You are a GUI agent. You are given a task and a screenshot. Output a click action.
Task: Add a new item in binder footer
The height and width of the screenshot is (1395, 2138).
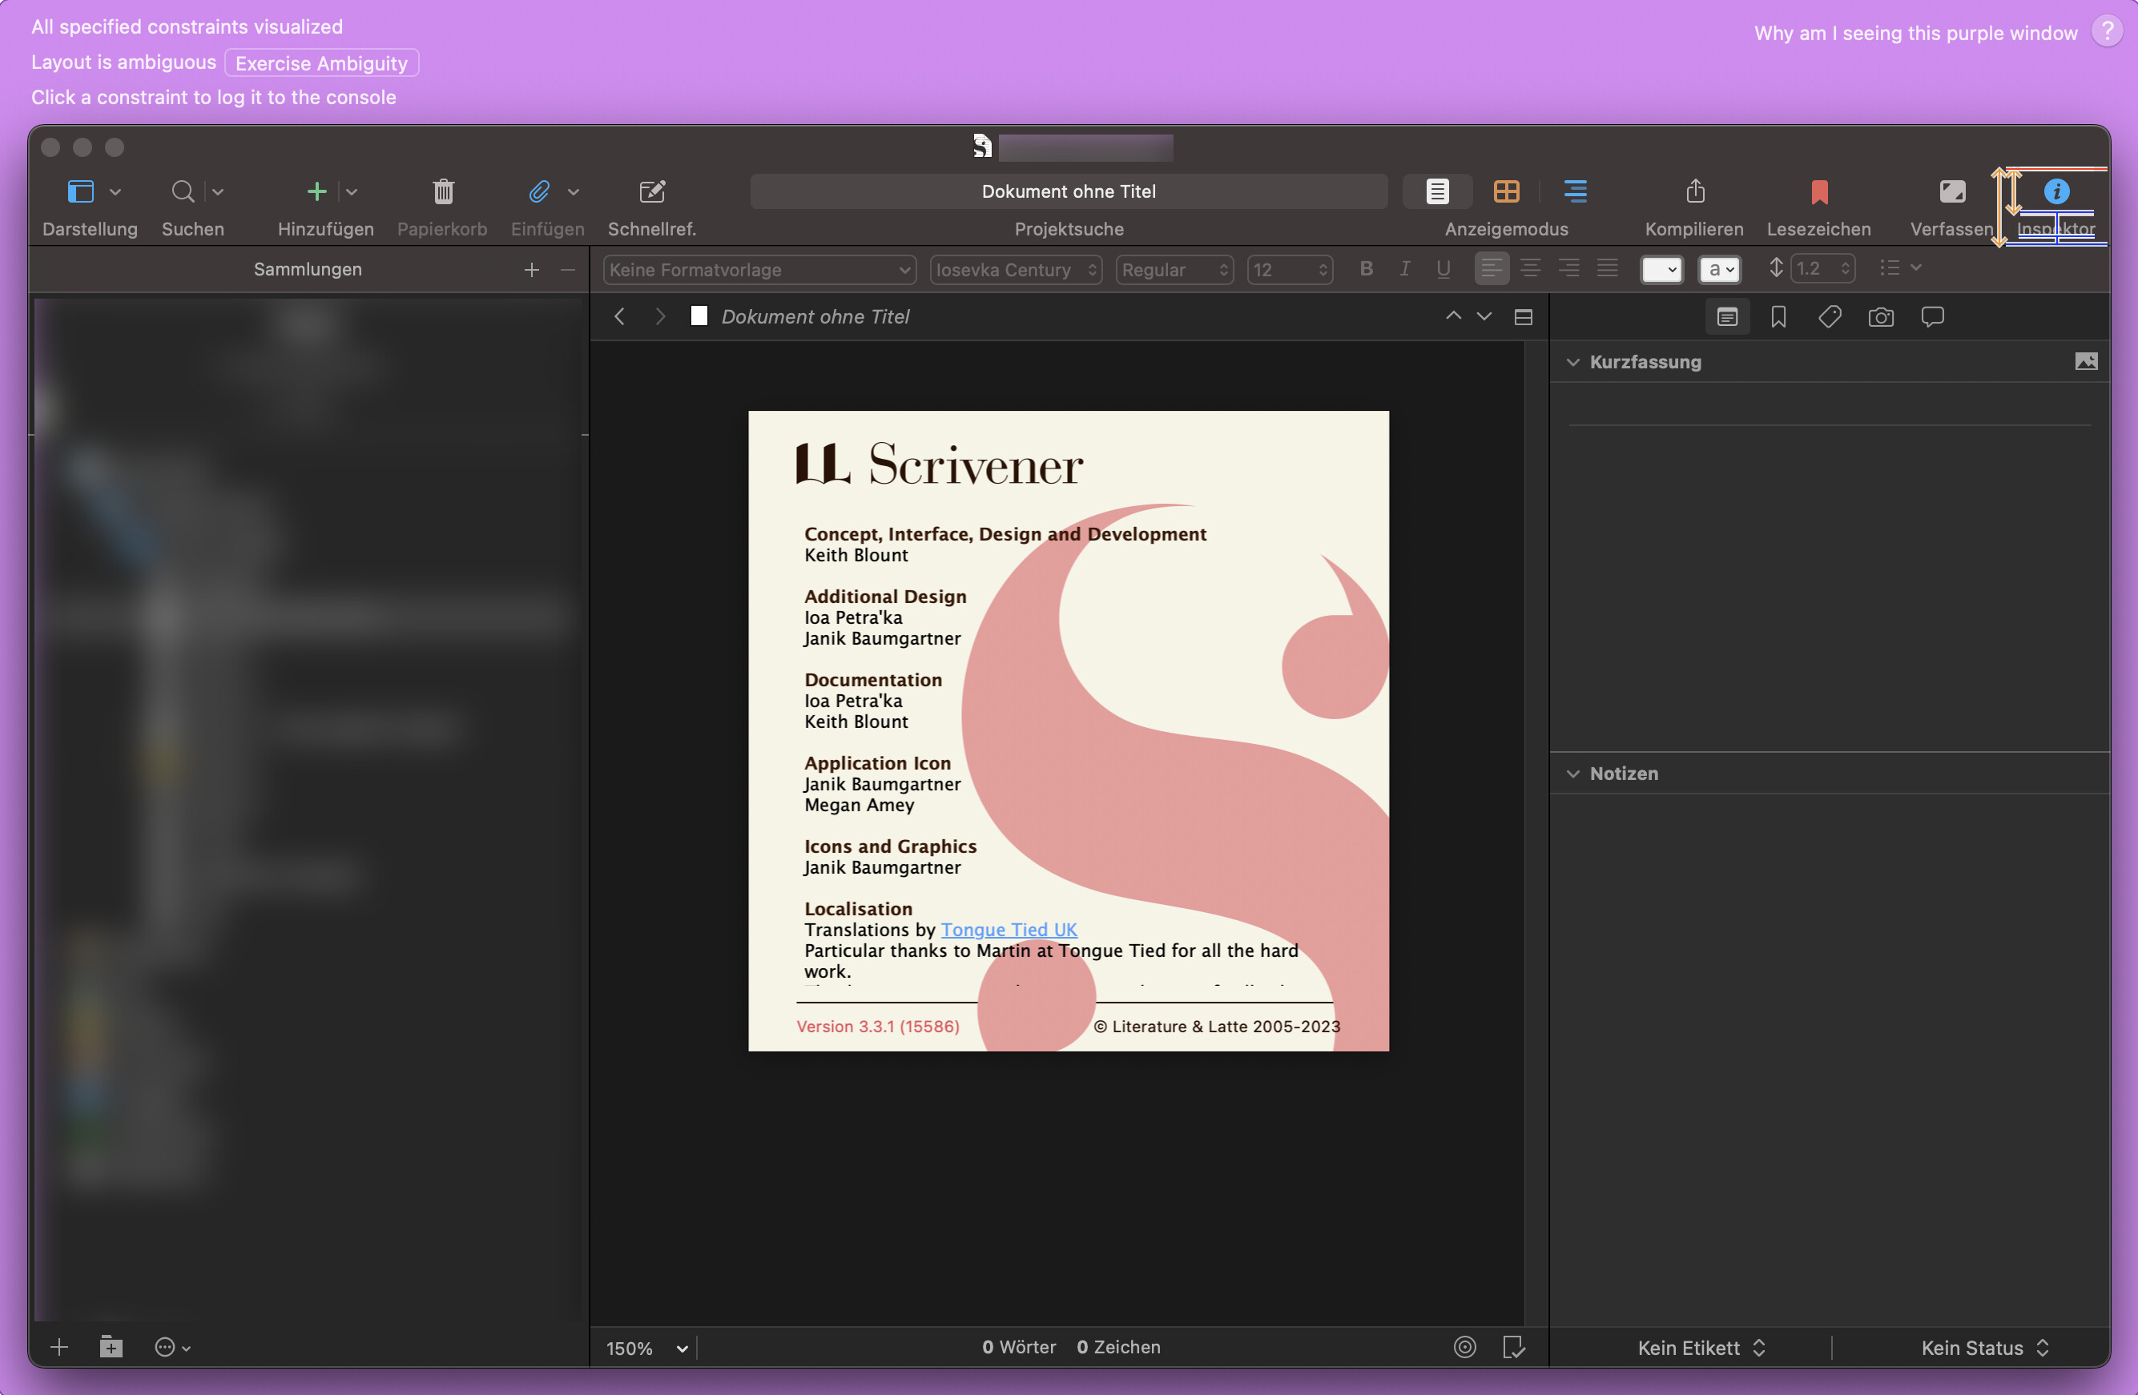(59, 1346)
